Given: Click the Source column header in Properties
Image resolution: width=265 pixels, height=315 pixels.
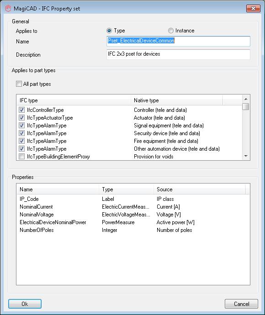Looking at the screenshot, I should (x=200, y=189).
